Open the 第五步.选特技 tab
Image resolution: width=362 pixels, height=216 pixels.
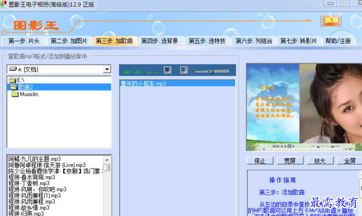207,41
